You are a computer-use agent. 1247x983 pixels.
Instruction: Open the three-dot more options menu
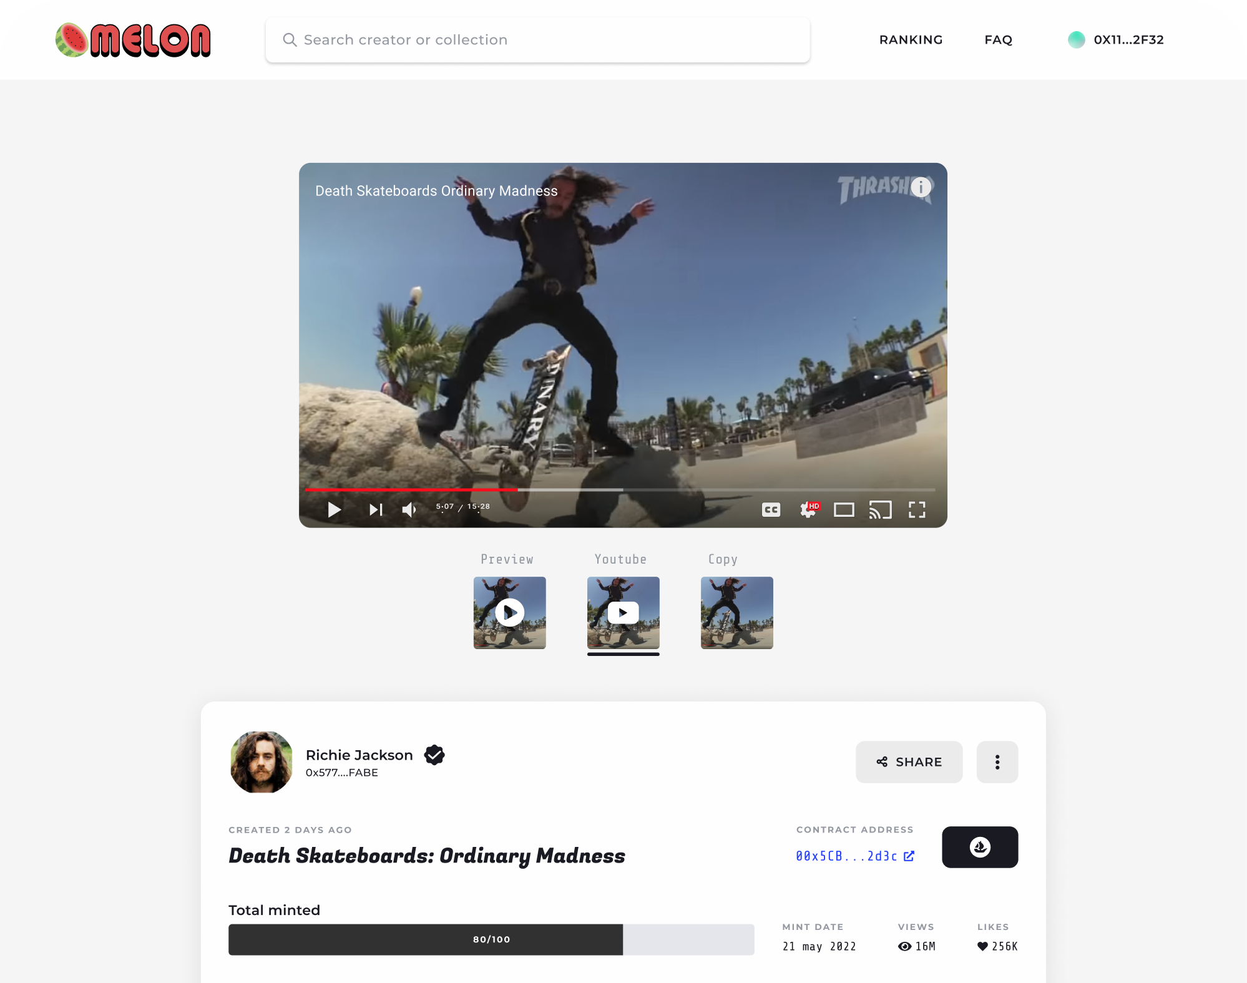pos(997,761)
